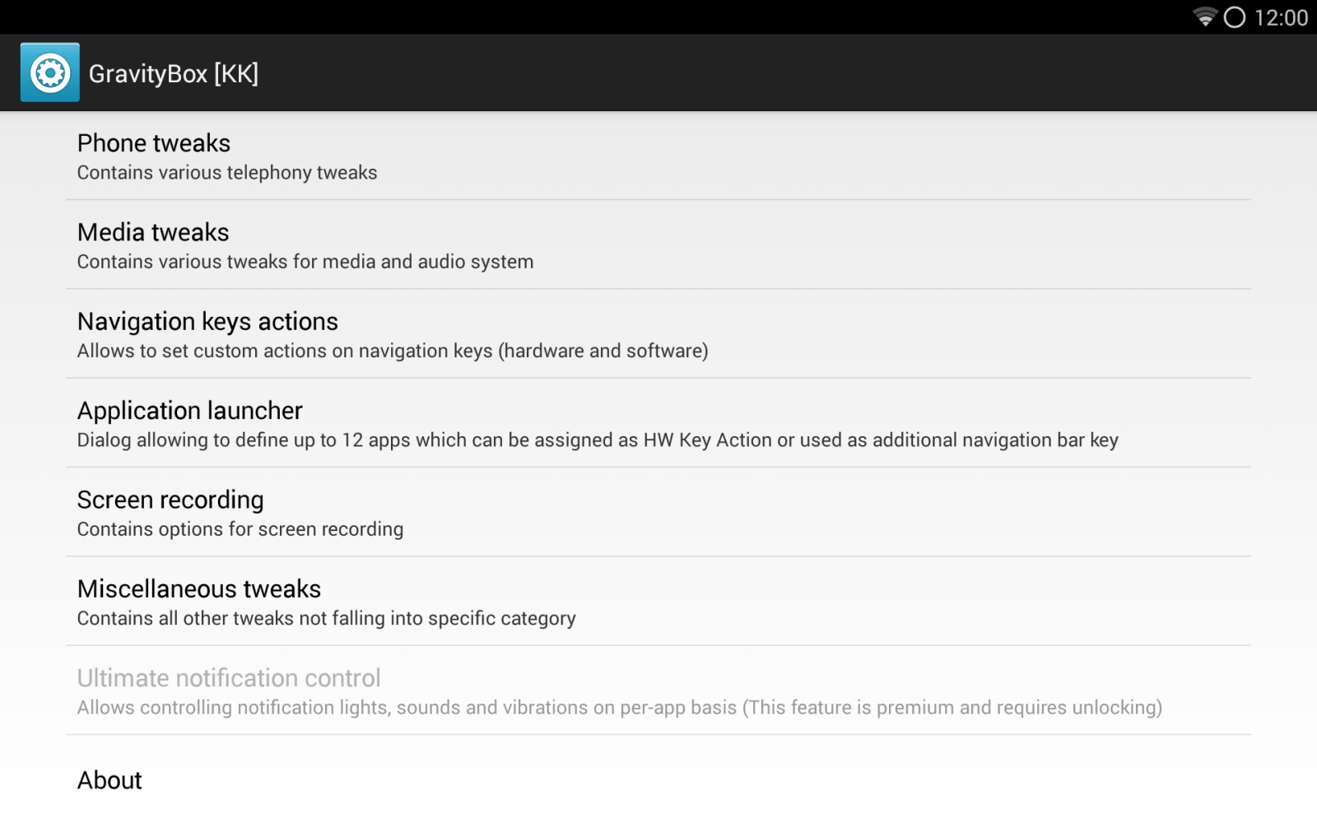Open Media tweaks settings

point(153,232)
